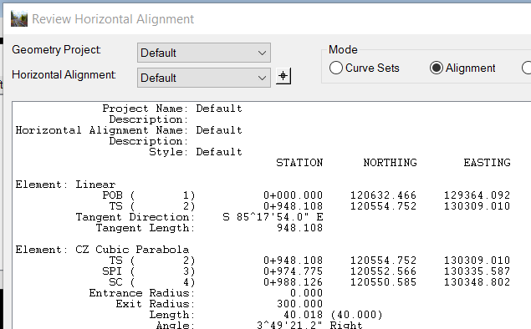Image resolution: width=531 pixels, height=329 pixels.
Task: Click the Exit Radius value 300.000
Action: pos(299,304)
